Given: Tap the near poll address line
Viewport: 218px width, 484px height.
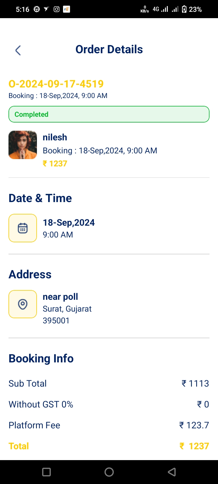Looking at the screenshot, I should 60,297.
